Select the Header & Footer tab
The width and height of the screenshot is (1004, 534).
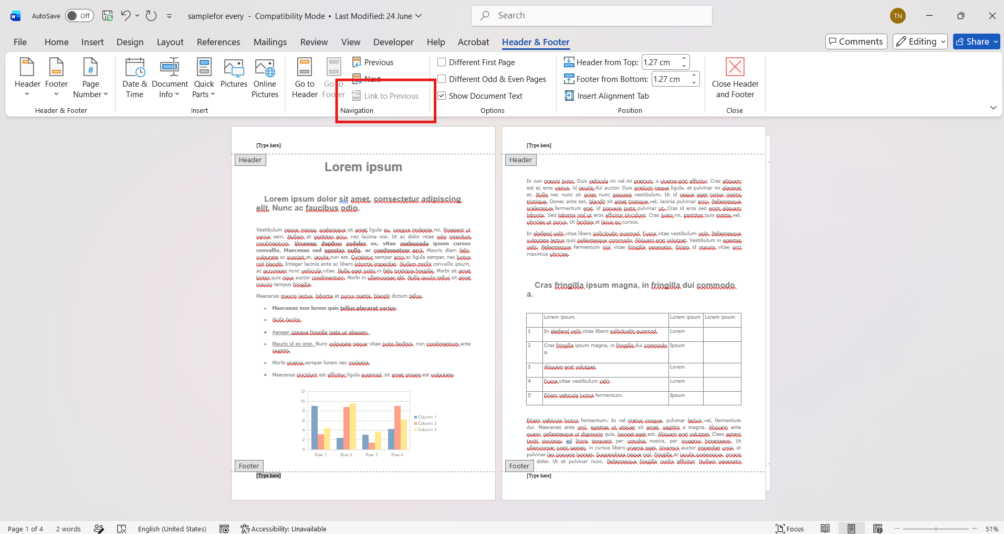(x=536, y=42)
